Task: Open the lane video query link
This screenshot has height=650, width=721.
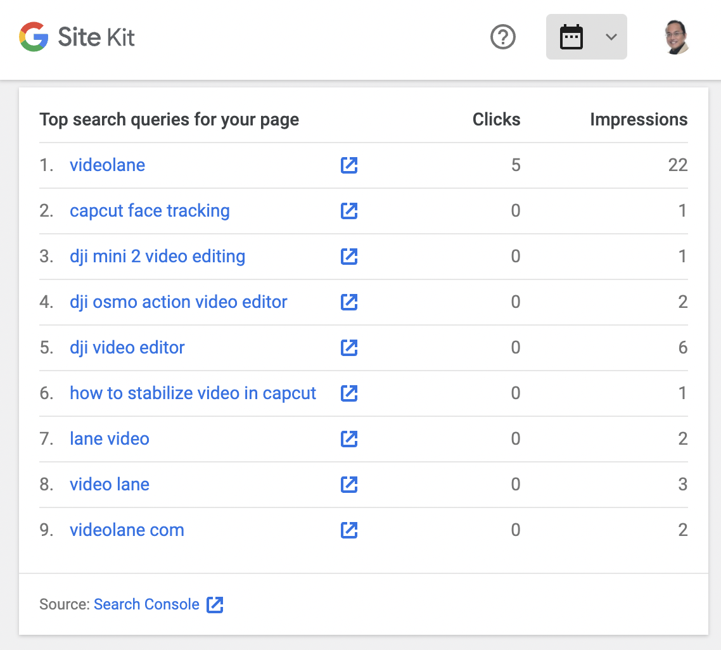Action: pos(110,438)
